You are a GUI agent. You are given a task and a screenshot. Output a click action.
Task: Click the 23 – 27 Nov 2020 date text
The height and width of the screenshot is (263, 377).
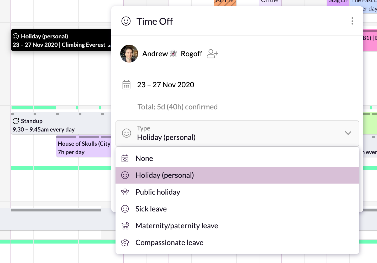(165, 85)
